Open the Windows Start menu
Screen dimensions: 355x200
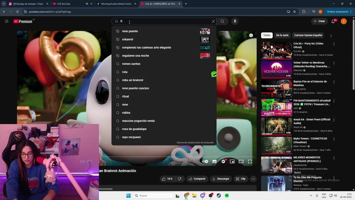[x=128, y=196]
